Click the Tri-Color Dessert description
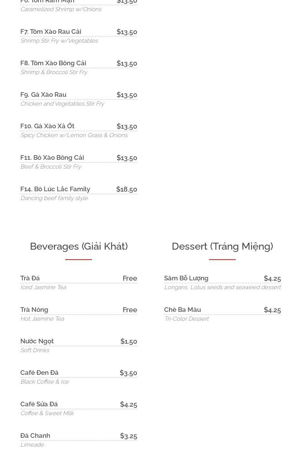 click(x=186, y=319)
